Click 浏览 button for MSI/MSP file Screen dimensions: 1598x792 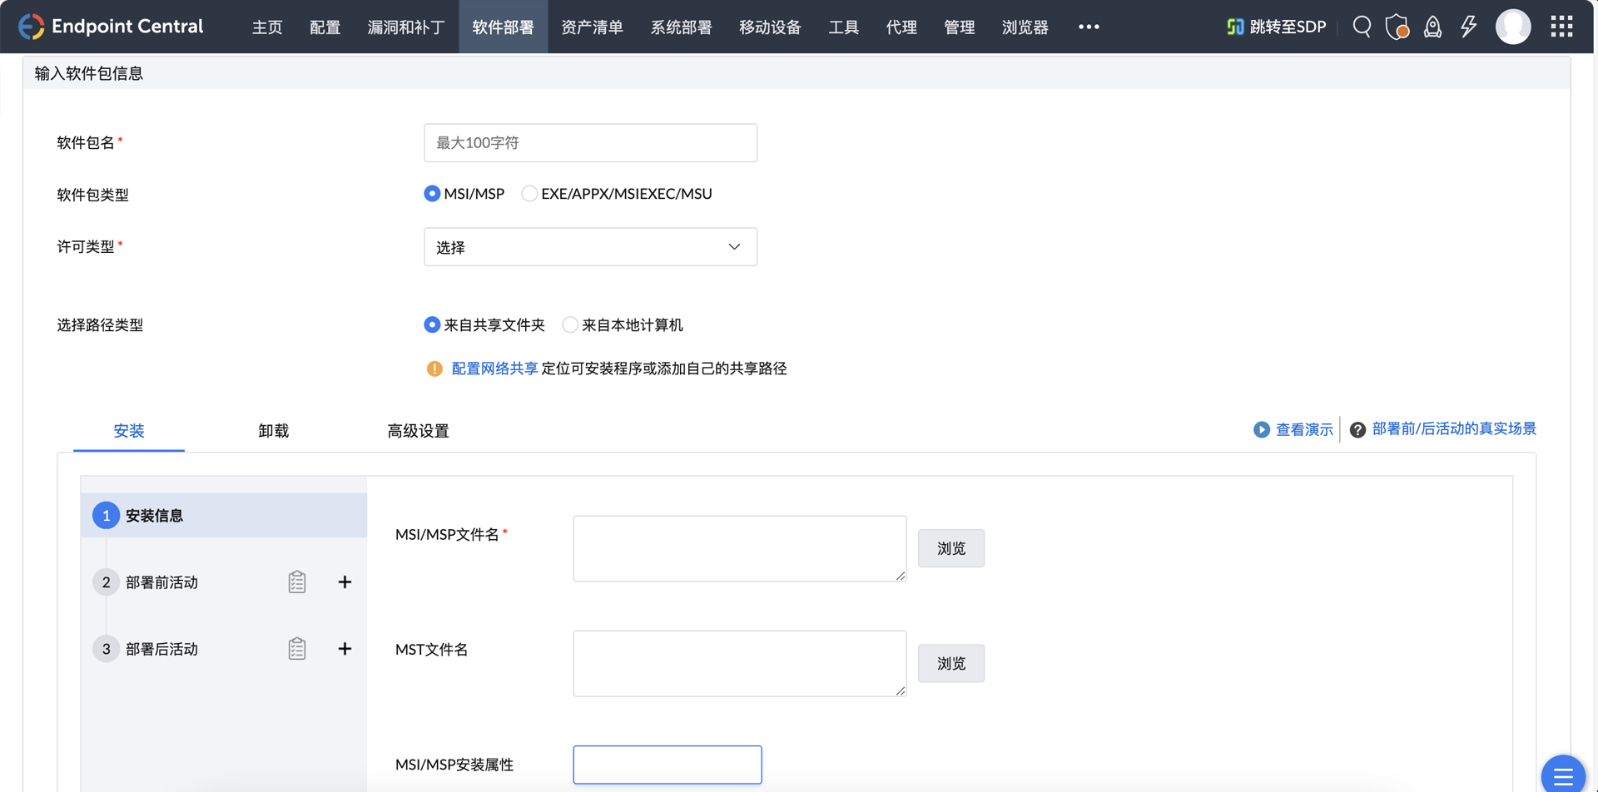(950, 548)
